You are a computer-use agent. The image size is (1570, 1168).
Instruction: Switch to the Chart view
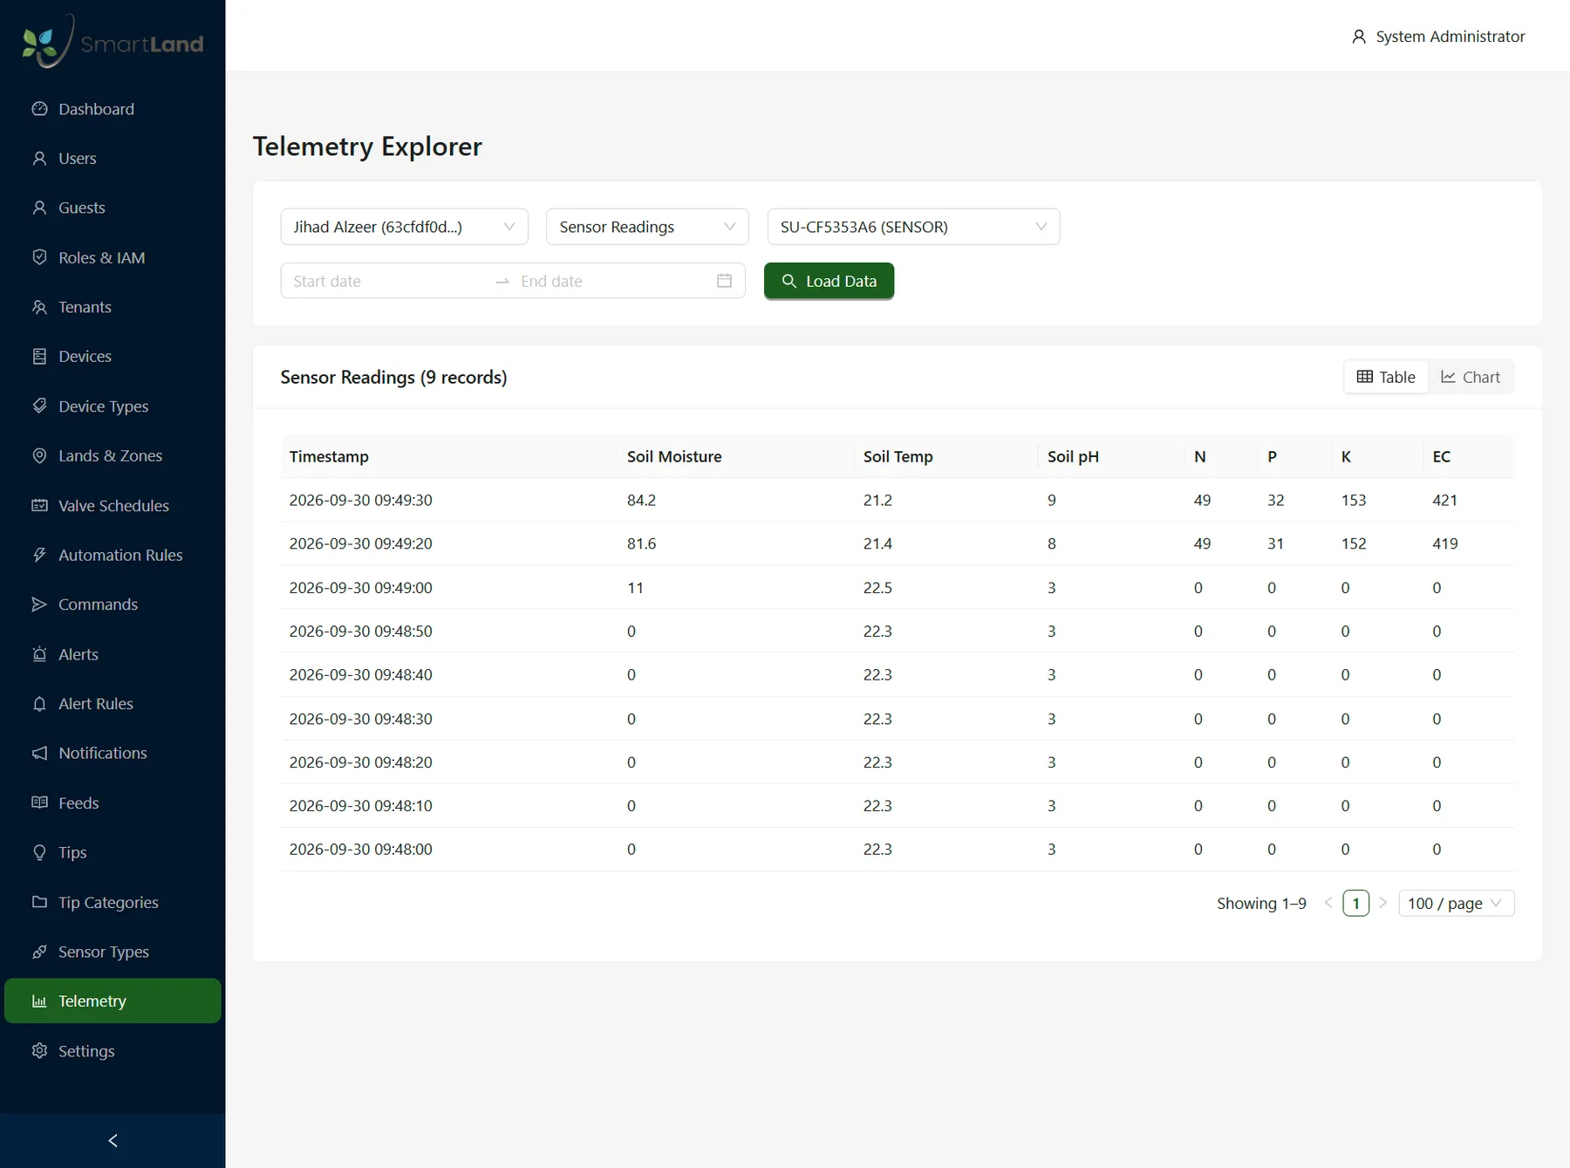1471,377
